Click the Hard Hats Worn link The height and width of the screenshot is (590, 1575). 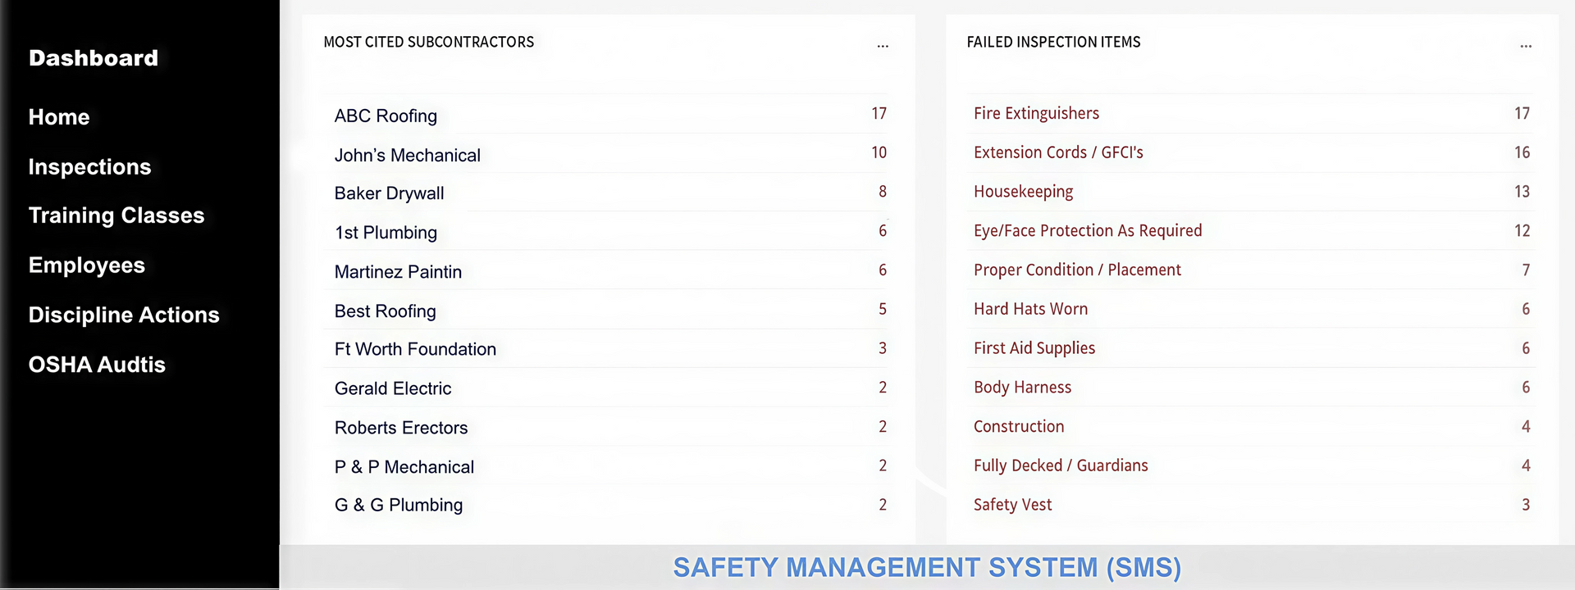coord(1030,309)
